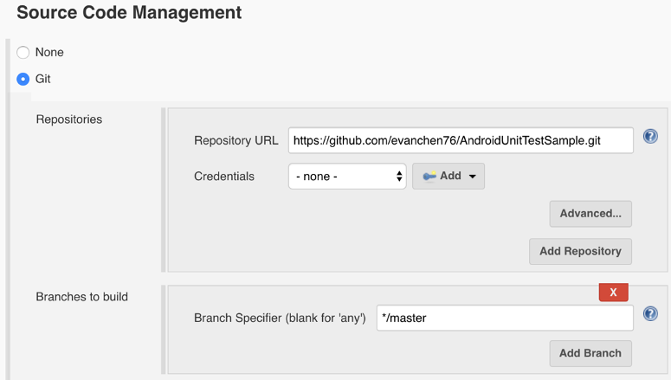Expand the Add credentials dropdown arrow

pos(472,177)
